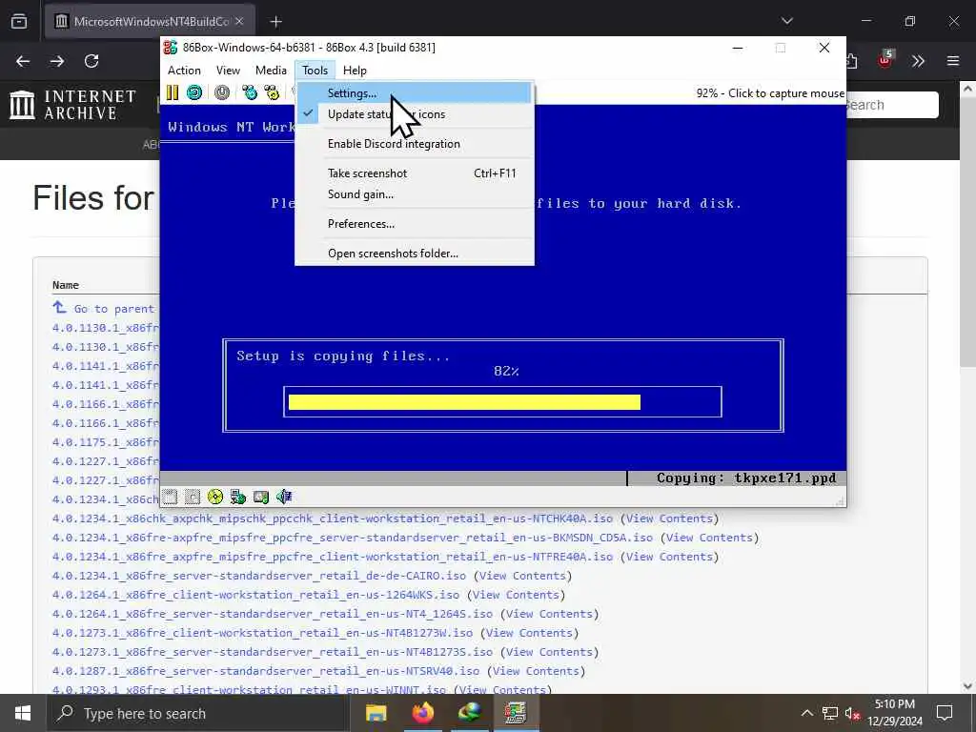Viewport: 976px width, 732px height.
Task: Open Preferences... from the Tools menu
Action: click(x=415, y=223)
